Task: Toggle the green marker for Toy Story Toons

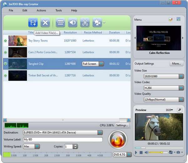Action: click(5, 41)
